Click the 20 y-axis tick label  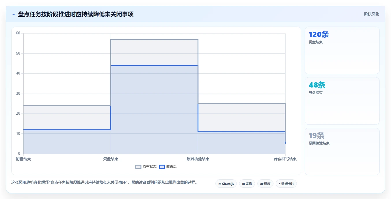click(18, 114)
